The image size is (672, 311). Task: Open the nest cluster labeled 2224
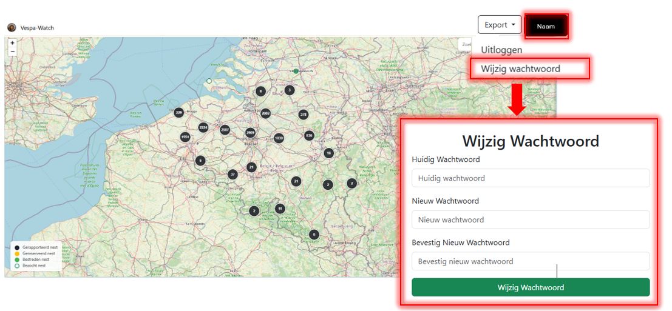point(203,127)
